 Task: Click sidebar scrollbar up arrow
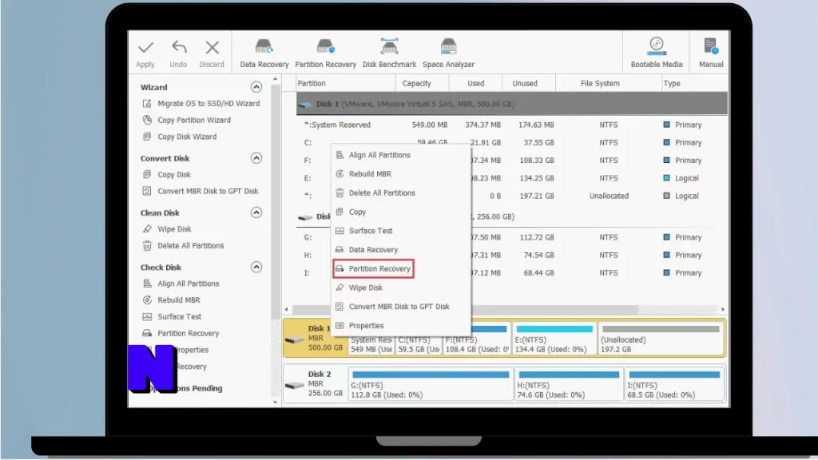276,79
